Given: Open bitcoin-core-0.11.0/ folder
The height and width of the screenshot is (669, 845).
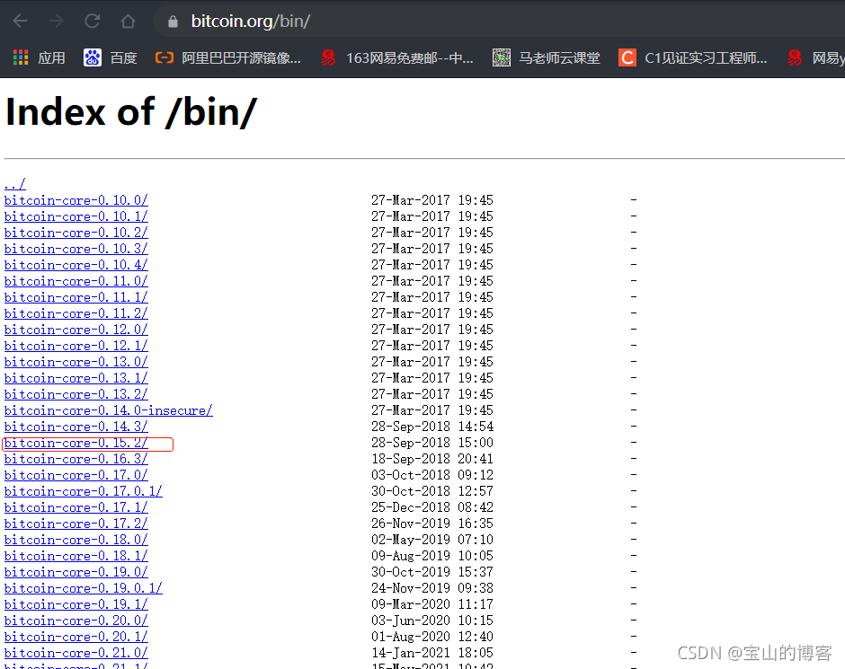Looking at the screenshot, I should (x=76, y=281).
